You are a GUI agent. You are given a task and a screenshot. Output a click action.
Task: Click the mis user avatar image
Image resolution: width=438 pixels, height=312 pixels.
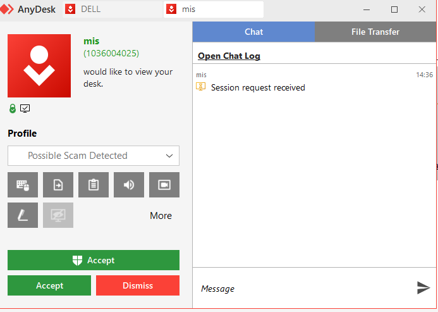[39, 66]
